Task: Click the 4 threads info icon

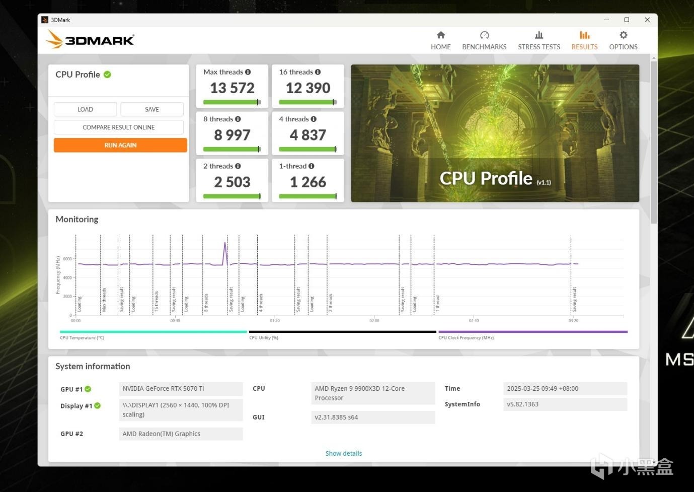Action: coord(314,119)
